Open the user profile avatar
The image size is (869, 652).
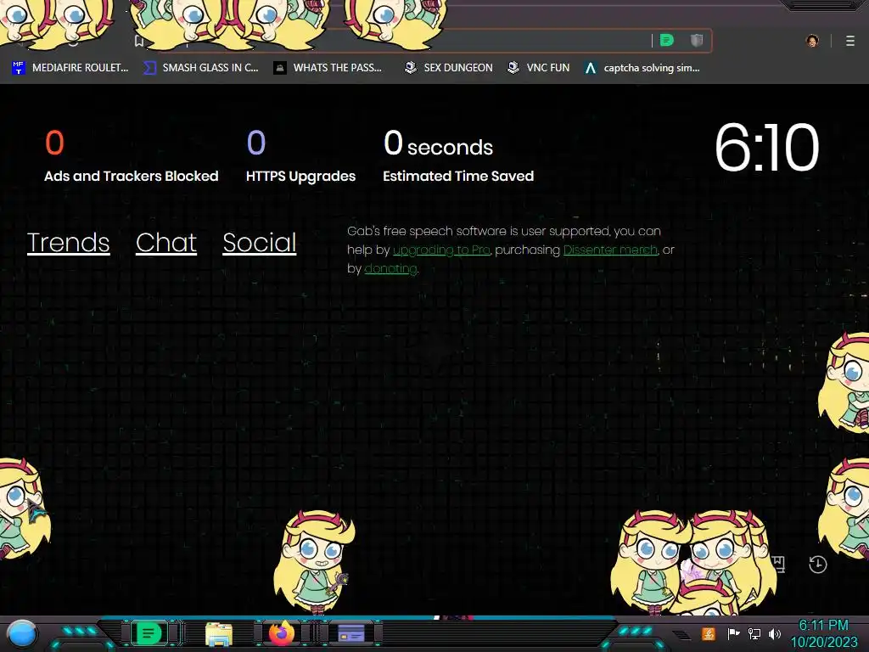812,41
